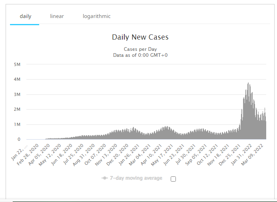Click the Jan 31, 2022 axis label

tap(243, 152)
